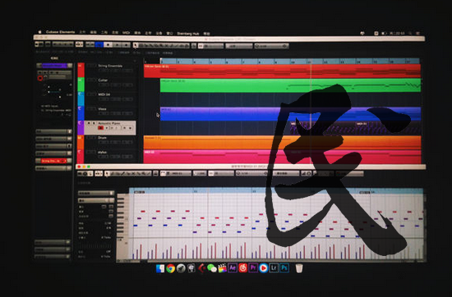452x297 pixels.
Task: Click the project timeline ruler
Action: pyautogui.click(x=290, y=61)
